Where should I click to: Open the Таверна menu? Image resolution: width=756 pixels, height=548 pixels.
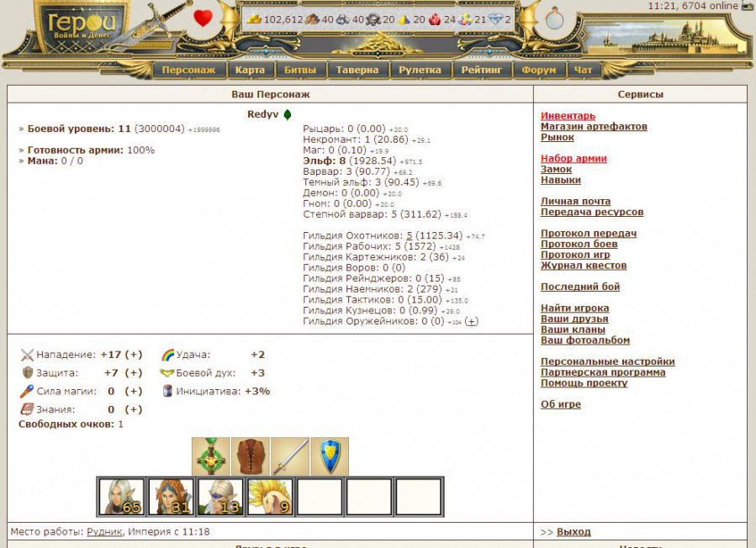[357, 70]
